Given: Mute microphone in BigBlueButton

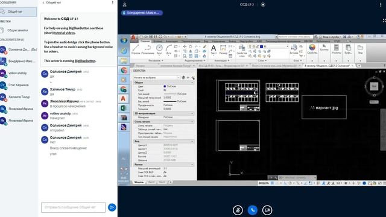Looking at the screenshot, I should point(238,210).
